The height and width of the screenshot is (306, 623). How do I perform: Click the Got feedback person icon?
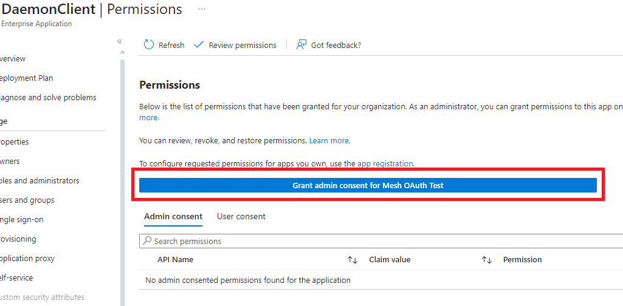pyautogui.click(x=301, y=45)
